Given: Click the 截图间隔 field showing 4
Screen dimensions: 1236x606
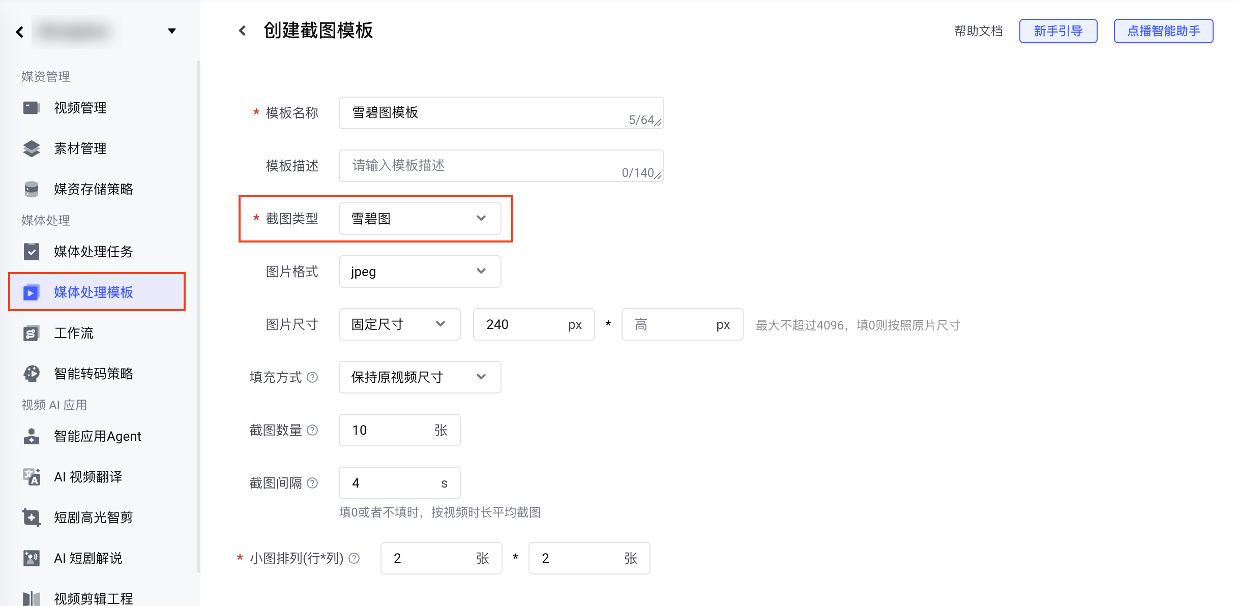Looking at the screenshot, I should pos(400,483).
